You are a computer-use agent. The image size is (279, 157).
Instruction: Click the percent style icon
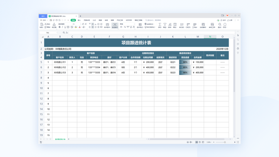125,27
